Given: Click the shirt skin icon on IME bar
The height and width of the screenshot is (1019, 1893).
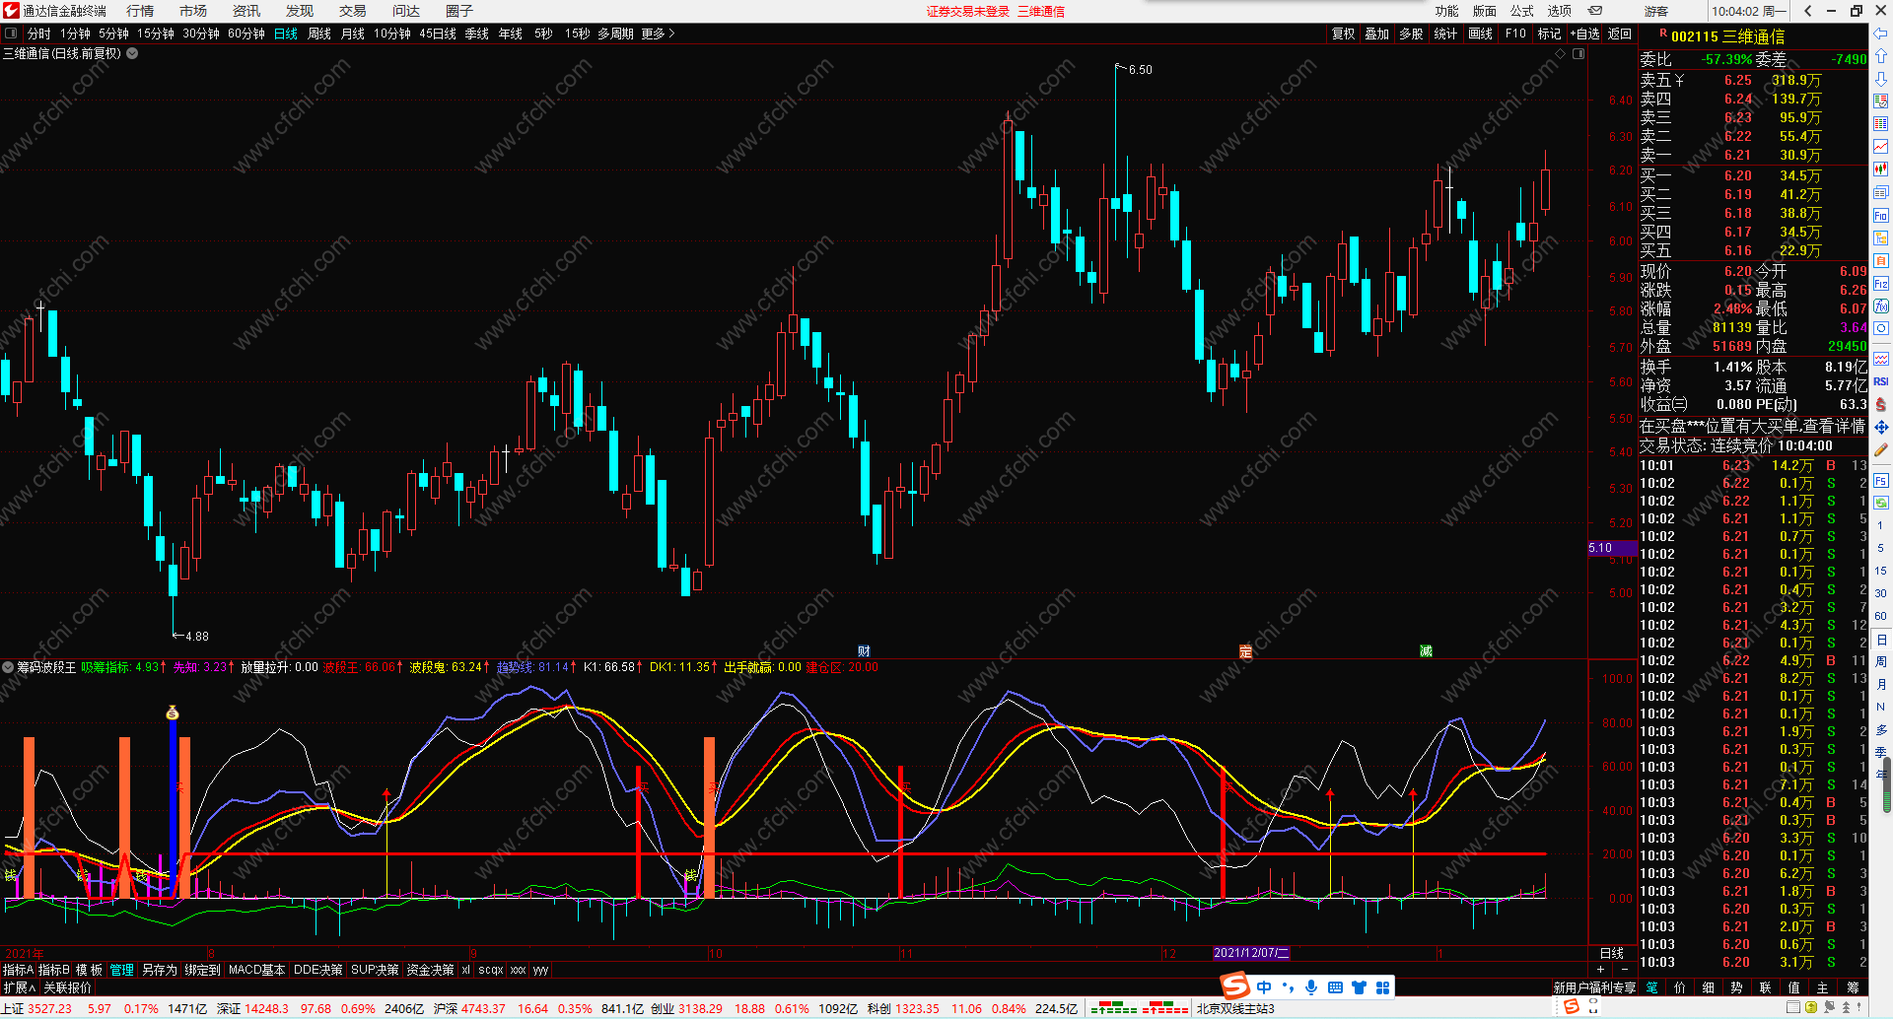Looking at the screenshot, I should tap(1359, 987).
